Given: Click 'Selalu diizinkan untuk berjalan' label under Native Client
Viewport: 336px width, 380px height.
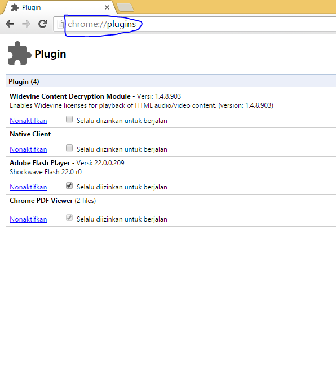Looking at the screenshot, I should (122, 149).
